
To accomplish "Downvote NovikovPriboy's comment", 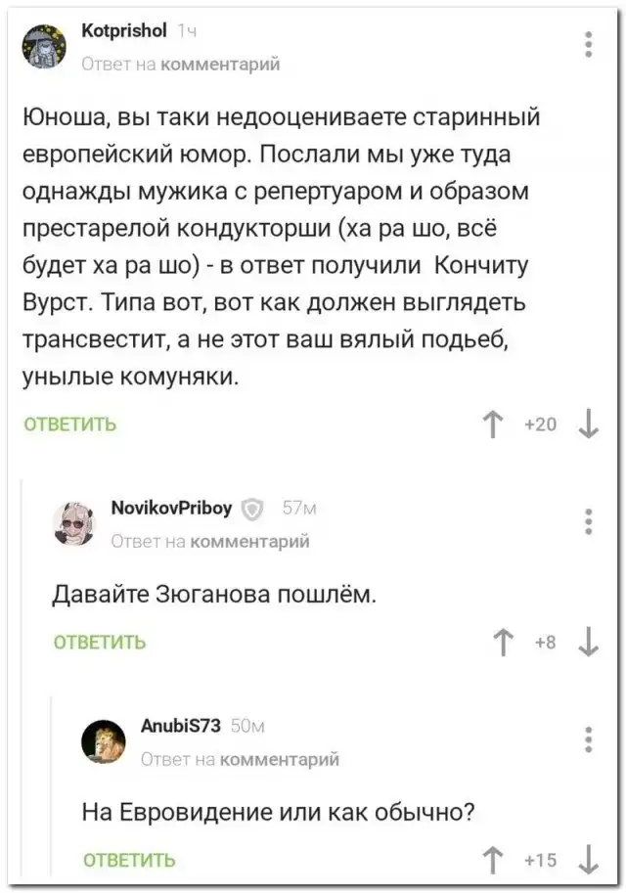I will coord(589,642).
